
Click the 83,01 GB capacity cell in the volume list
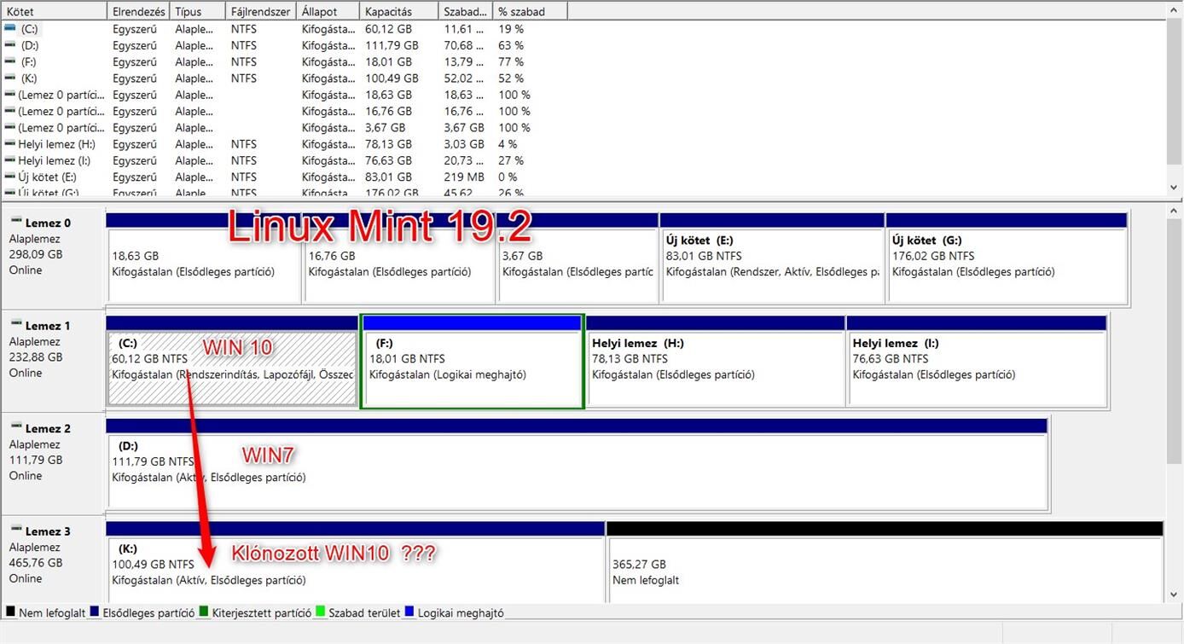388,177
